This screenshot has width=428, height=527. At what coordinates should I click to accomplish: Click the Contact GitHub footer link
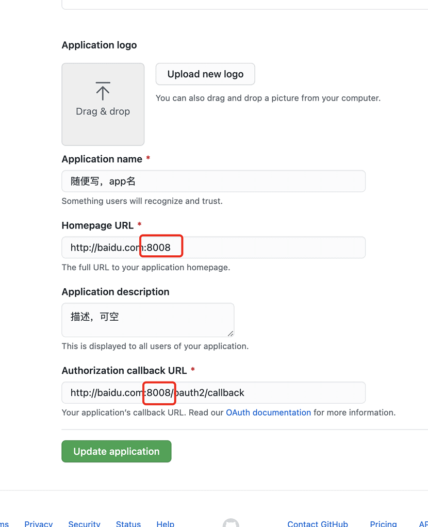[x=317, y=523]
